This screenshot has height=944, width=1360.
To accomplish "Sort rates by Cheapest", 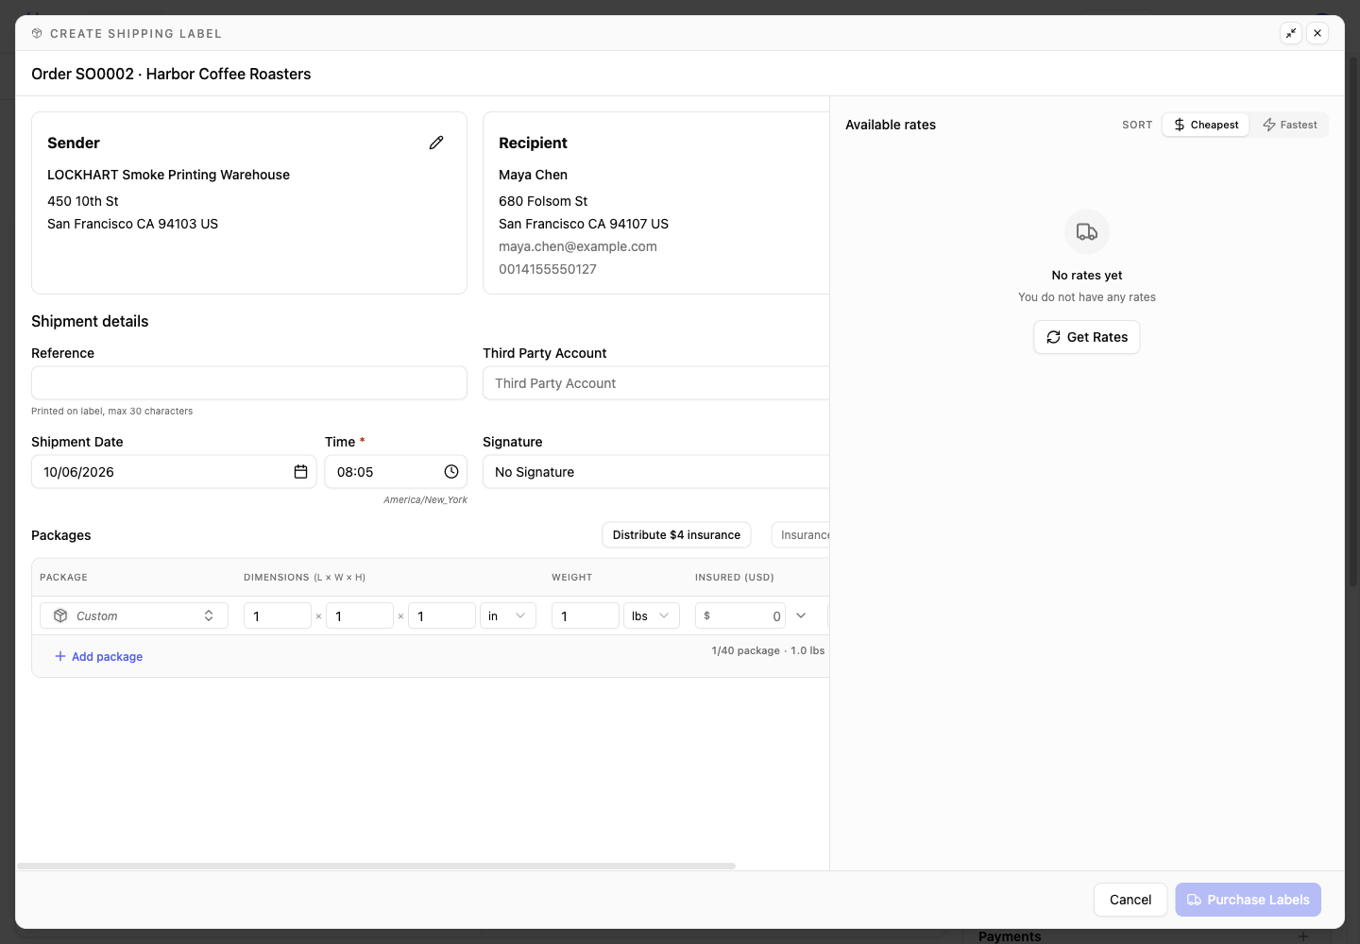I will click(x=1206, y=125).
